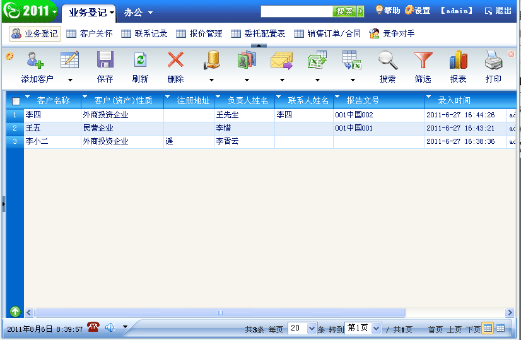The height and width of the screenshot is (340, 521).
Task: Click the table import-from-Excel icon
Action: point(352,60)
